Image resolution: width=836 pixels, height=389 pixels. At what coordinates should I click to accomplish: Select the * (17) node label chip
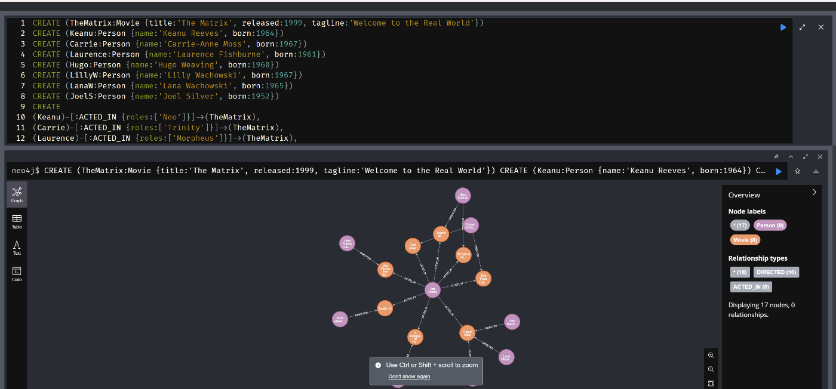(740, 225)
